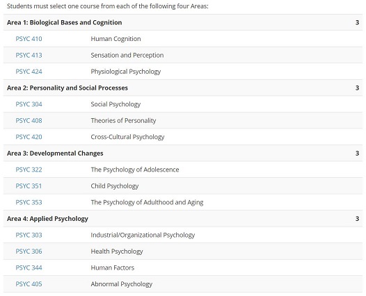366x296 pixels.
Task: Open the PSYC 410 course link
Action: point(29,39)
